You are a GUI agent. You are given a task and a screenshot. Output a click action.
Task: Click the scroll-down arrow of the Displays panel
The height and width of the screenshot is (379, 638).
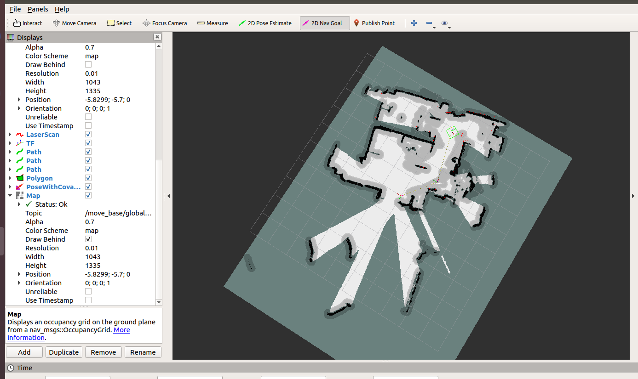point(159,302)
